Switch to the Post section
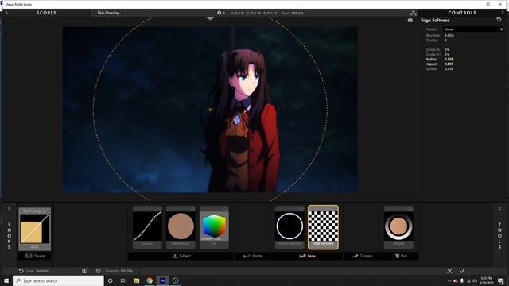 (399, 256)
